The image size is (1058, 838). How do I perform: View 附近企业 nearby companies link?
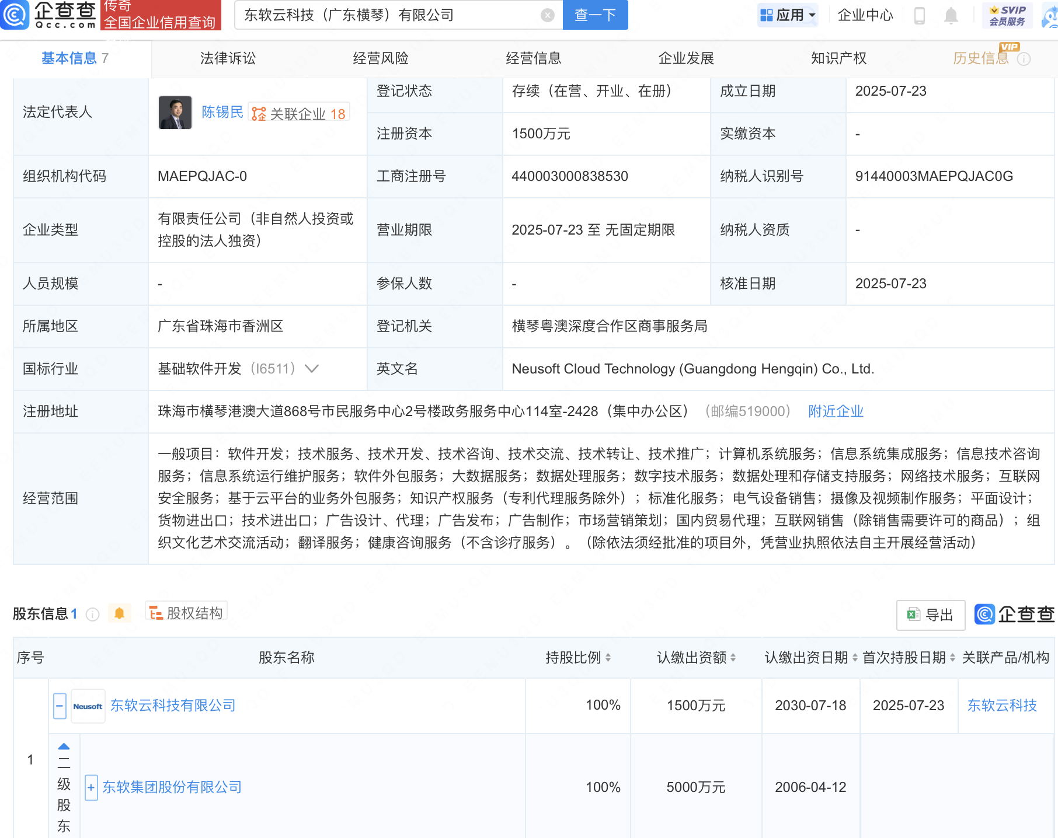(836, 411)
